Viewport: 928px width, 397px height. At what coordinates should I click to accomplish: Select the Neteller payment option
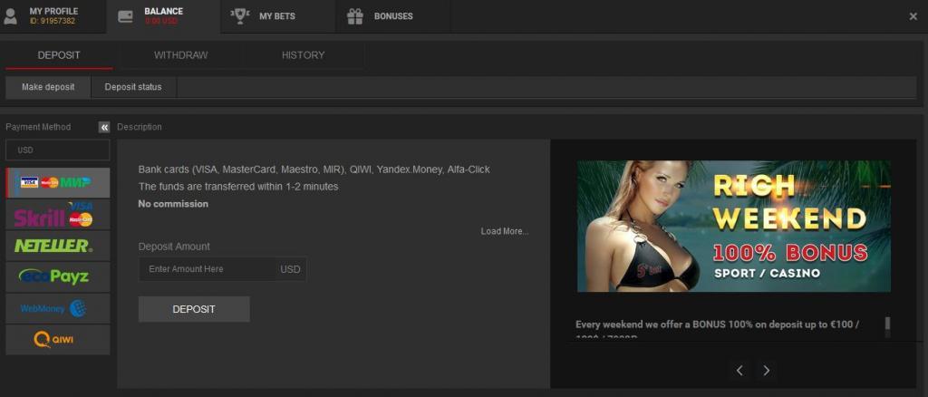[x=57, y=246]
